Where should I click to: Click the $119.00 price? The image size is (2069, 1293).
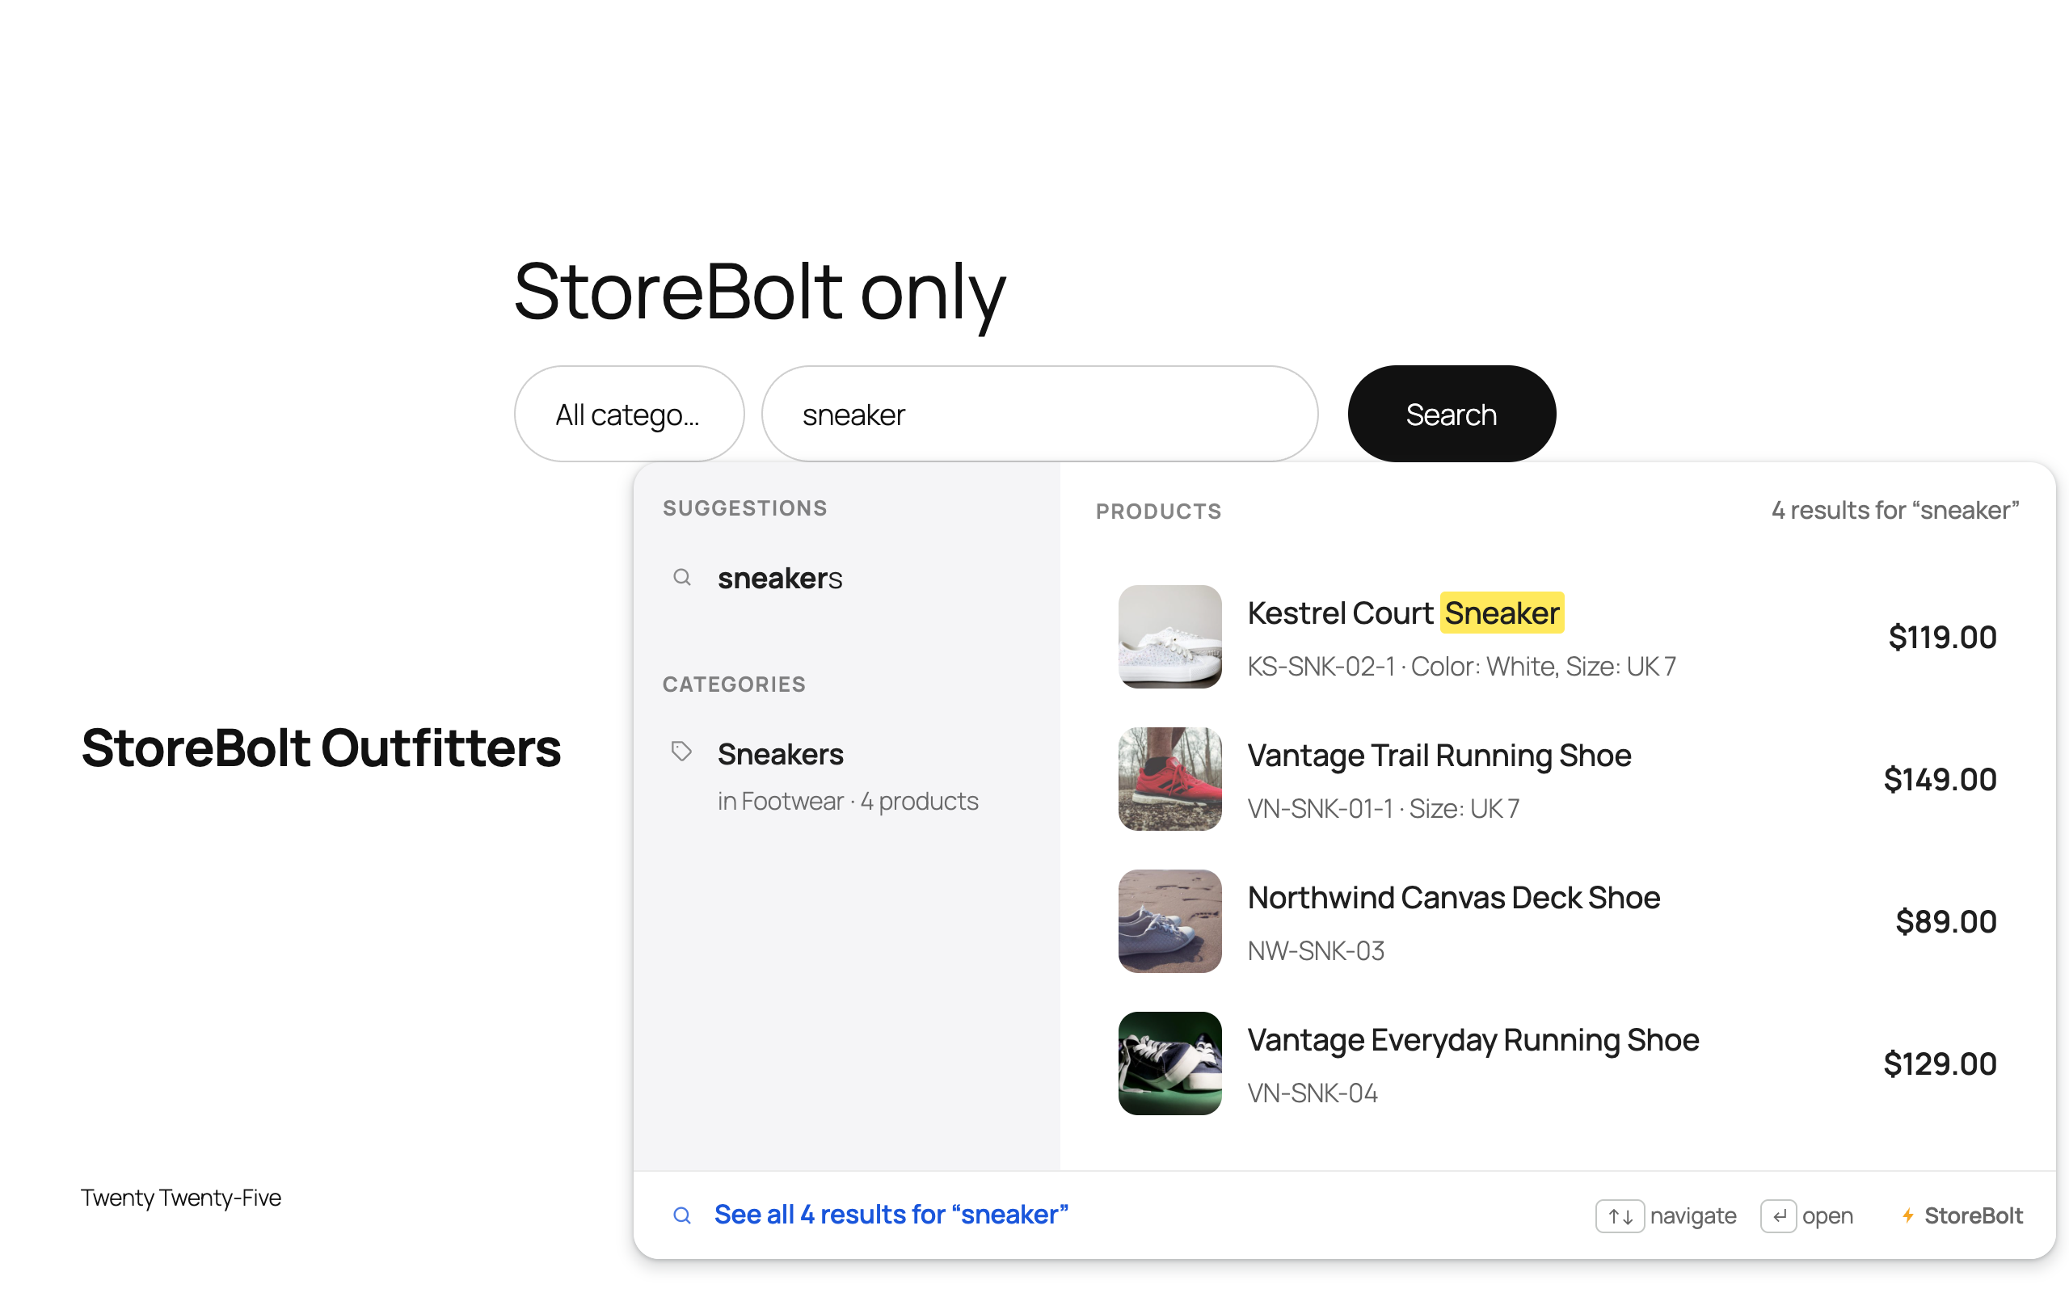pyautogui.click(x=1941, y=637)
